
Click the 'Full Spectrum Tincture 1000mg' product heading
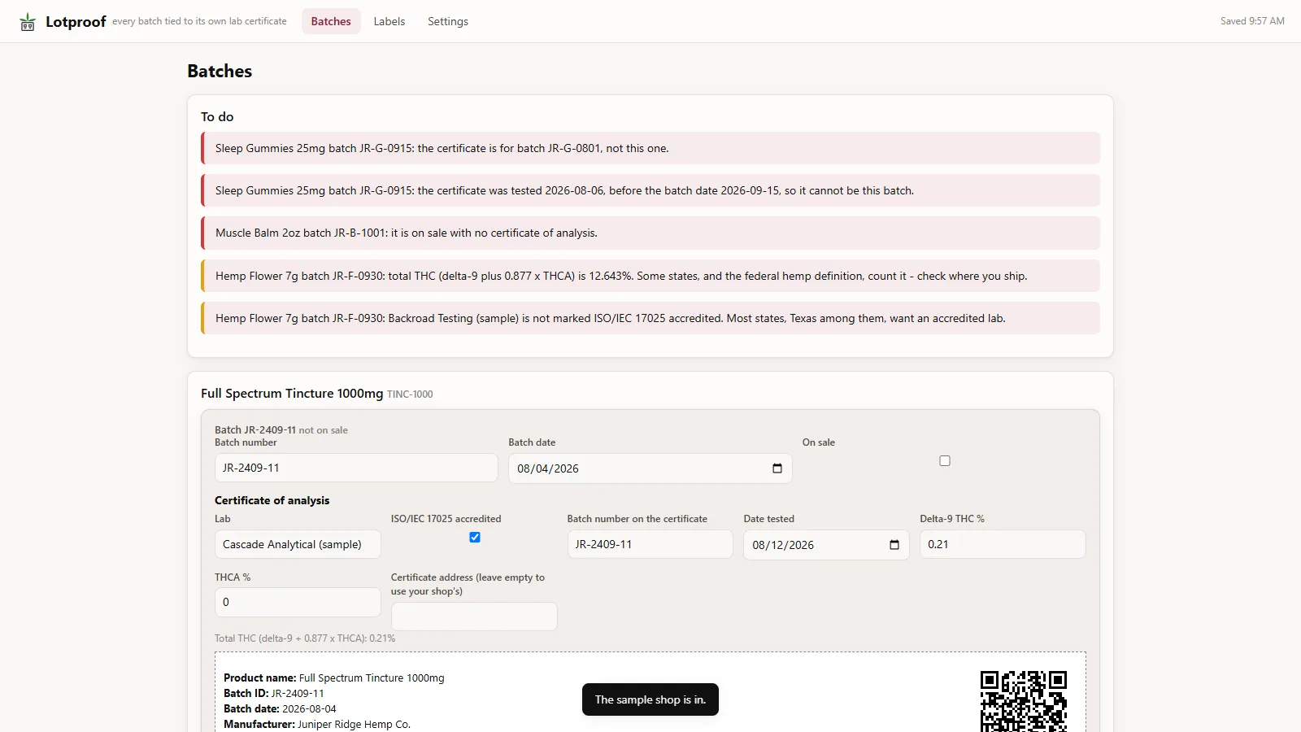pos(292,394)
